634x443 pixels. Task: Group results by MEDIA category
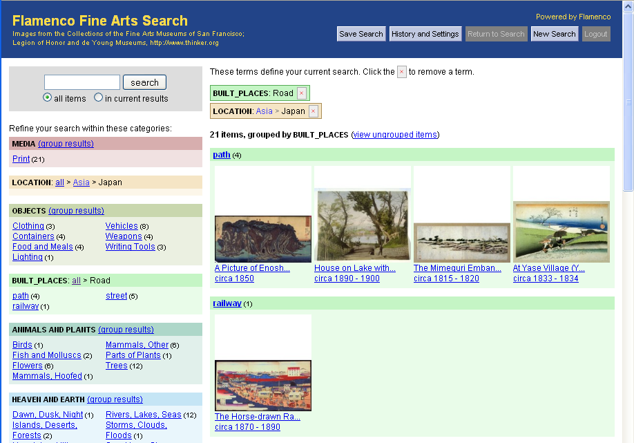click(66, 144)
